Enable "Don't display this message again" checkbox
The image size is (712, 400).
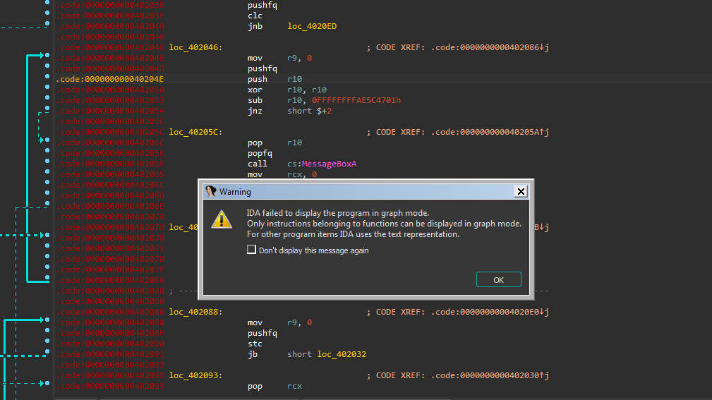click(x=251, y=250)
